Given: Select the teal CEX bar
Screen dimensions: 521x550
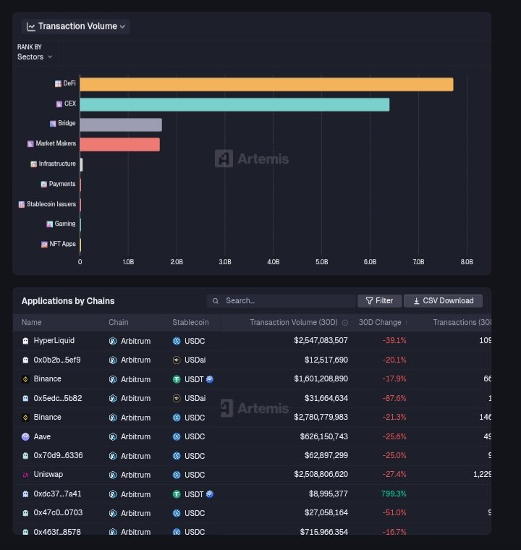Looking at the screenshot, I should pos(234,104).
